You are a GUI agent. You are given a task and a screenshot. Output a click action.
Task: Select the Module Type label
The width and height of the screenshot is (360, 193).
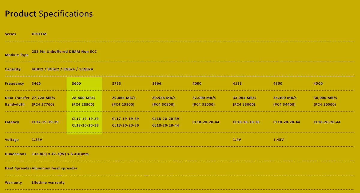pos(17,55)
